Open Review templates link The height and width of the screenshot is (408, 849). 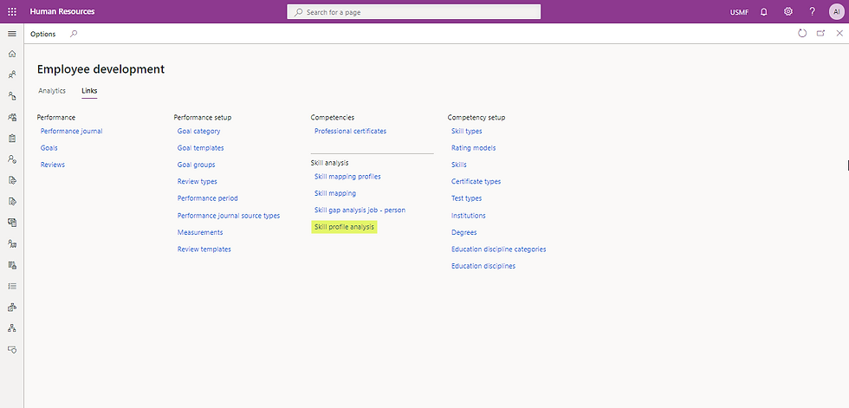click(x=204, y=249)
